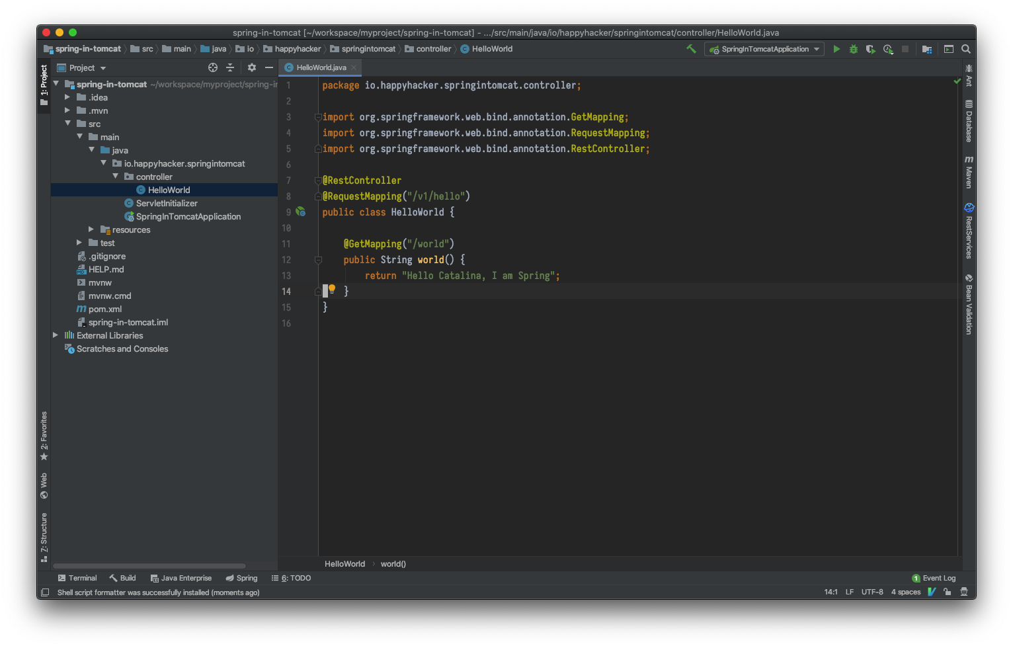1013x648 pixels.
Task: Open Search Everywhere magnifier icon
Action: pos(966,49)
